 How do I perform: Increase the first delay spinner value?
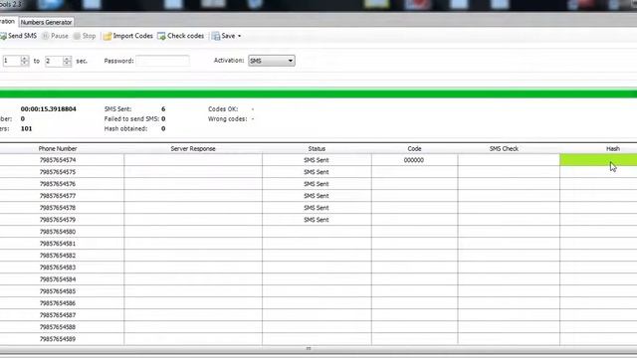click(x=24, y=59)
